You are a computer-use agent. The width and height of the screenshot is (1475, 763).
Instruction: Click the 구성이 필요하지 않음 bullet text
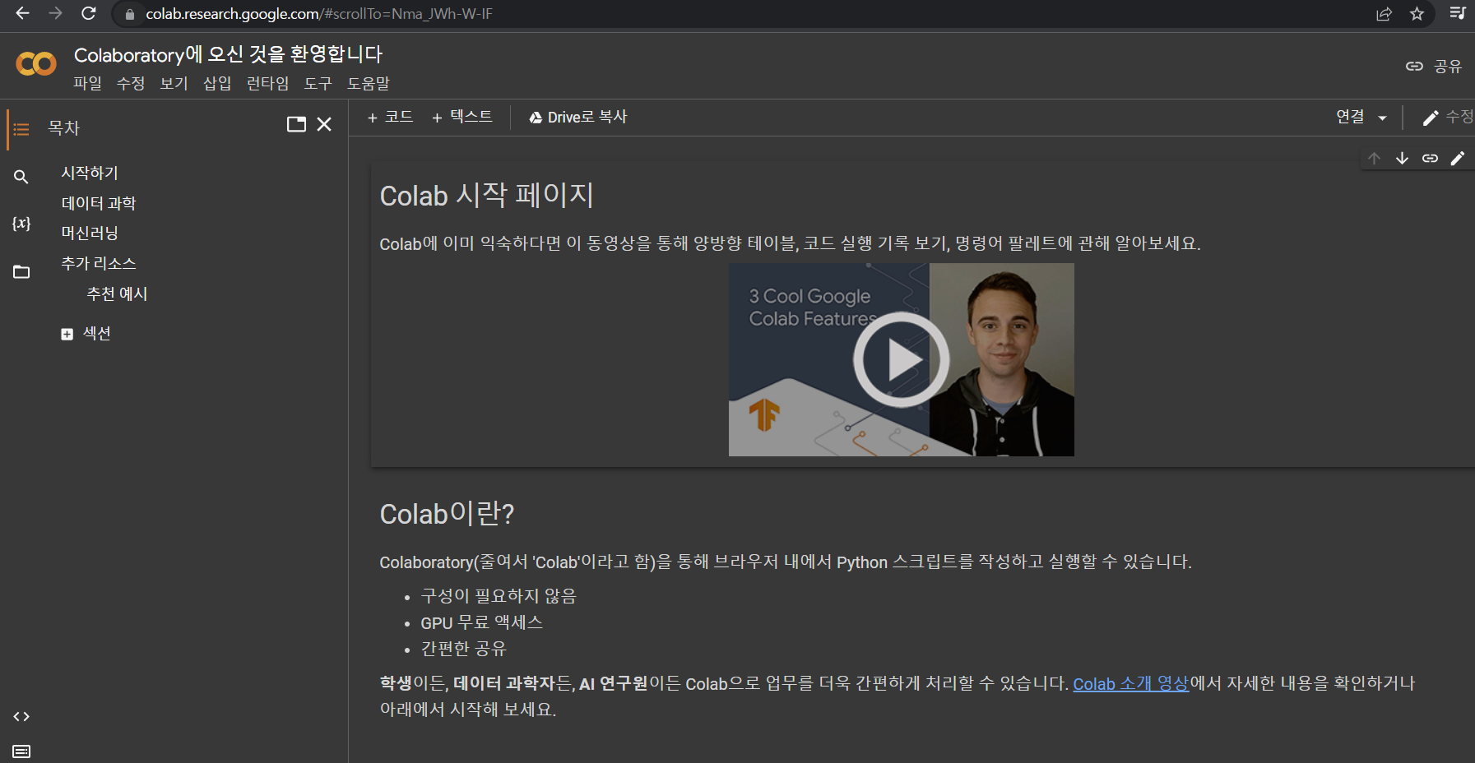click(x=499, y=595)
